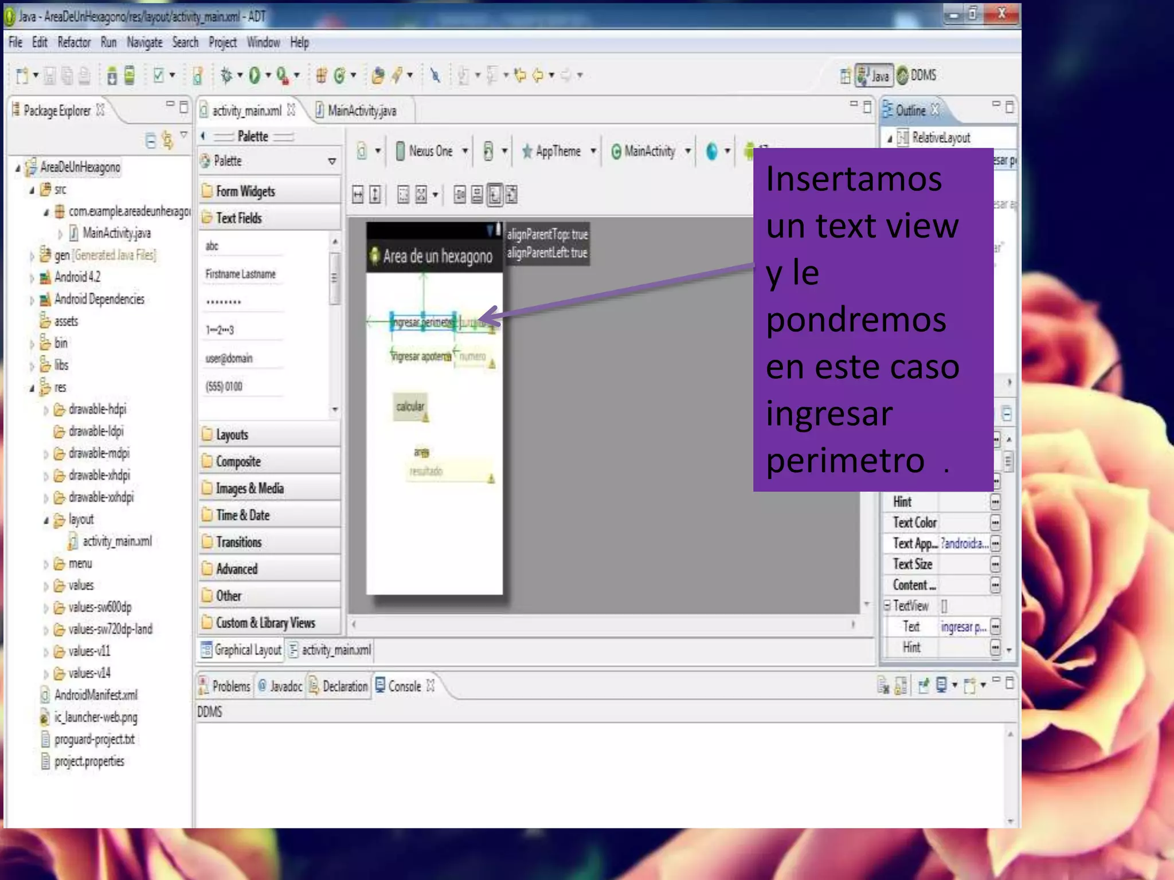The width and height of the screenshot is (1174, 880).
Task: Click the palette list vertical scrollbar
Action: 335,325
